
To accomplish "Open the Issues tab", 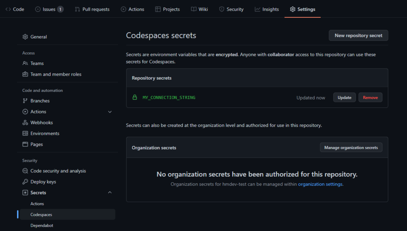I will point(49,9).
